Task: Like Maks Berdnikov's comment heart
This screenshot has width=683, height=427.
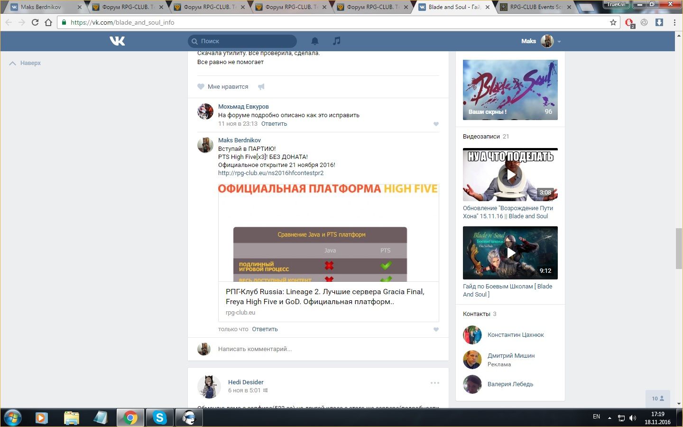Action: pyautogui.click(x=436, y=330)
